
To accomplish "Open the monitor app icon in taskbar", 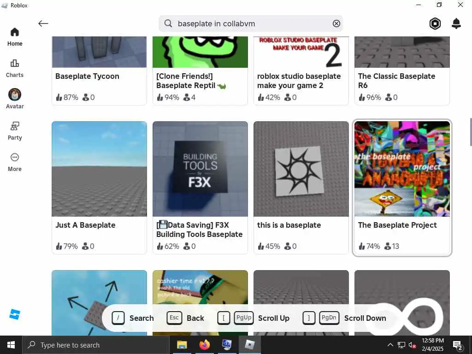I will point(227,345).
